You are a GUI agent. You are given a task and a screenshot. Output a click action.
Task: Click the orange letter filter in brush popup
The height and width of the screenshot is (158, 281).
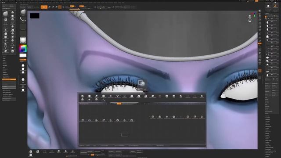(x=119, y=104)
